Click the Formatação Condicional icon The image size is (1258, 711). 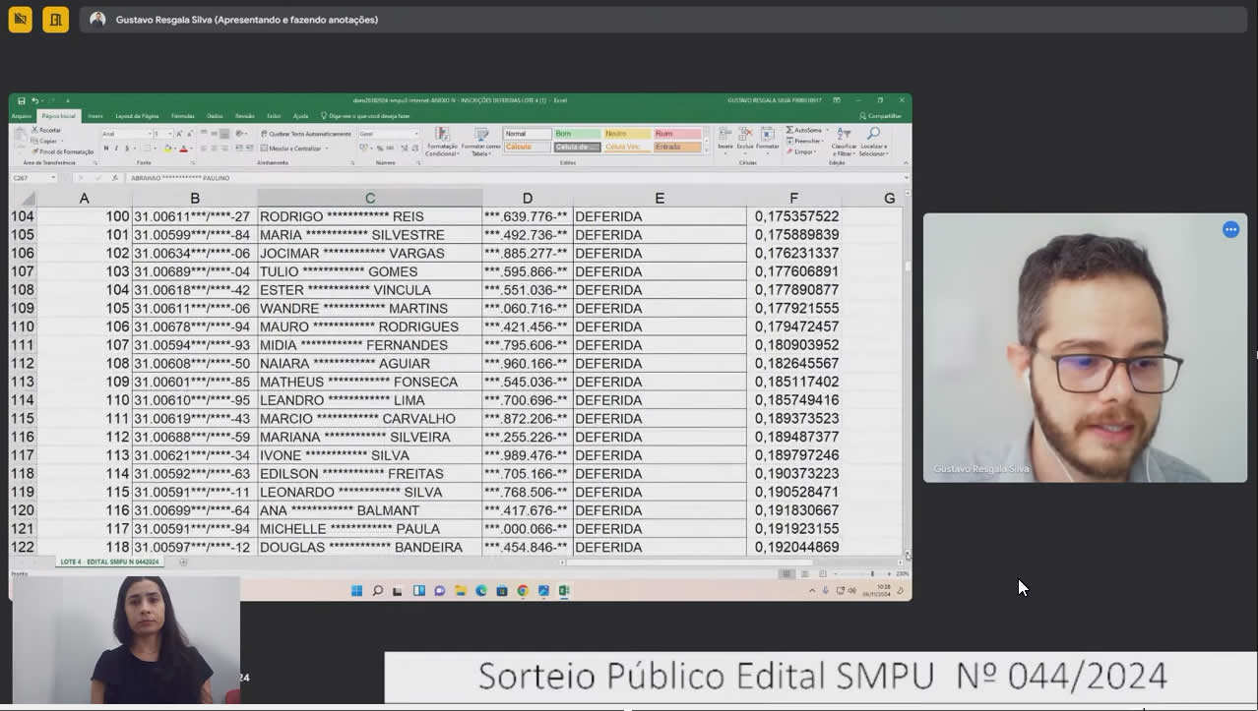[x=442, y=135]
